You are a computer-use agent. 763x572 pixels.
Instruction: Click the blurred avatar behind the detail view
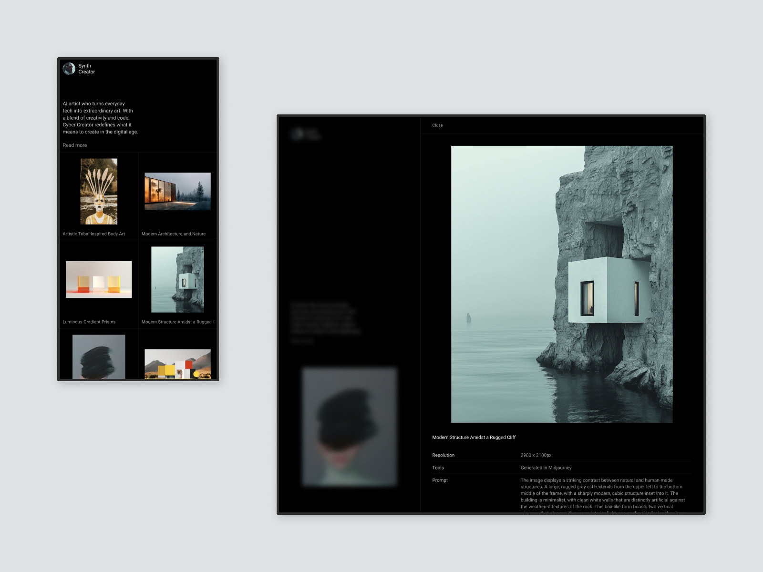tap(298, 134)
